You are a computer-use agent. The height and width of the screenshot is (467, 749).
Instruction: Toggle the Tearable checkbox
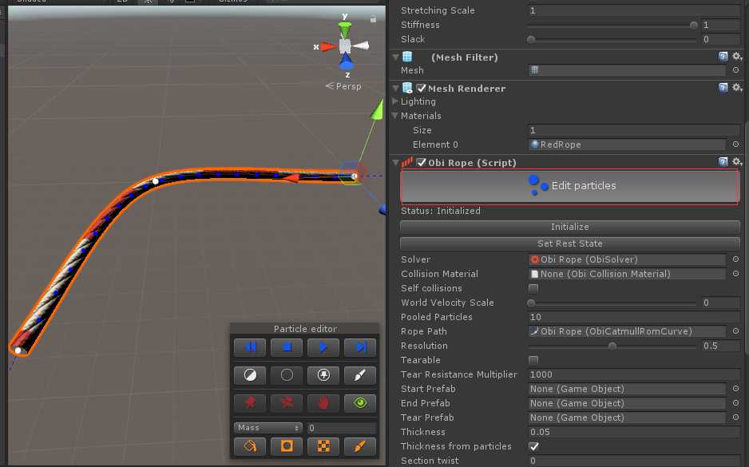(533, 360)
